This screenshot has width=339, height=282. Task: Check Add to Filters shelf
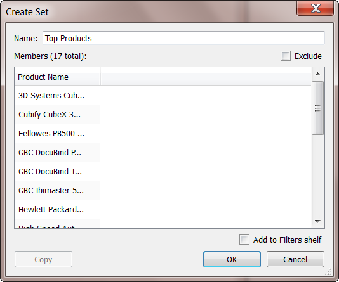244,240
